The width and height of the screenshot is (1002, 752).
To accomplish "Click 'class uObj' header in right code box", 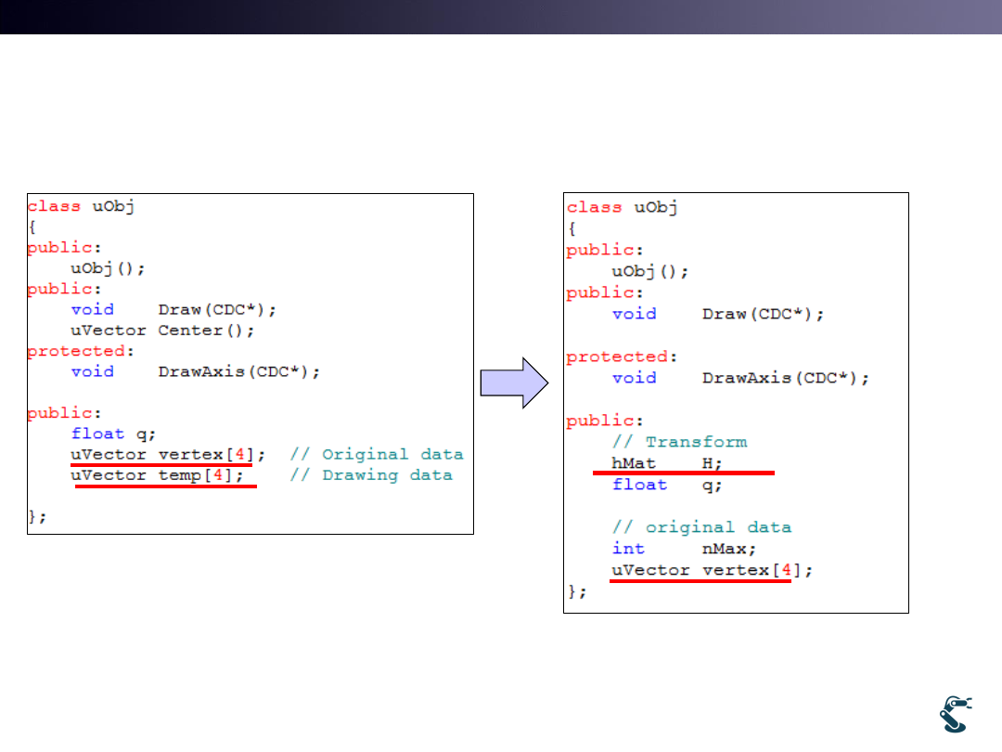I will coord(621,206).
